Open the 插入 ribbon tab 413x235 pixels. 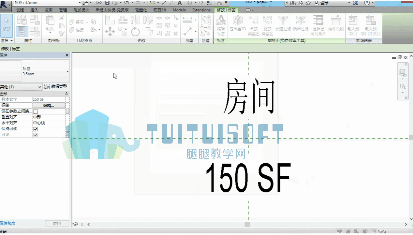click(x=34, y=10)
